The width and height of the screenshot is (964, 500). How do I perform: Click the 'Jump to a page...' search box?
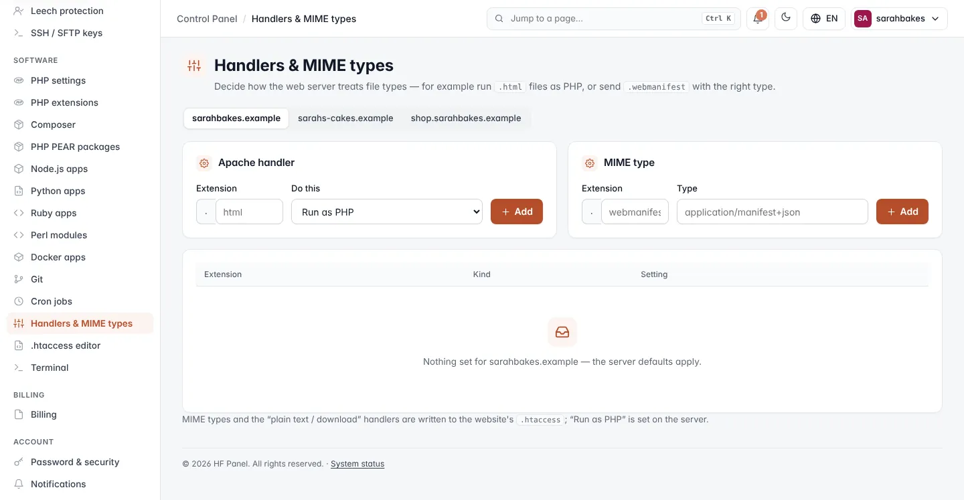[x=614, y=19]
